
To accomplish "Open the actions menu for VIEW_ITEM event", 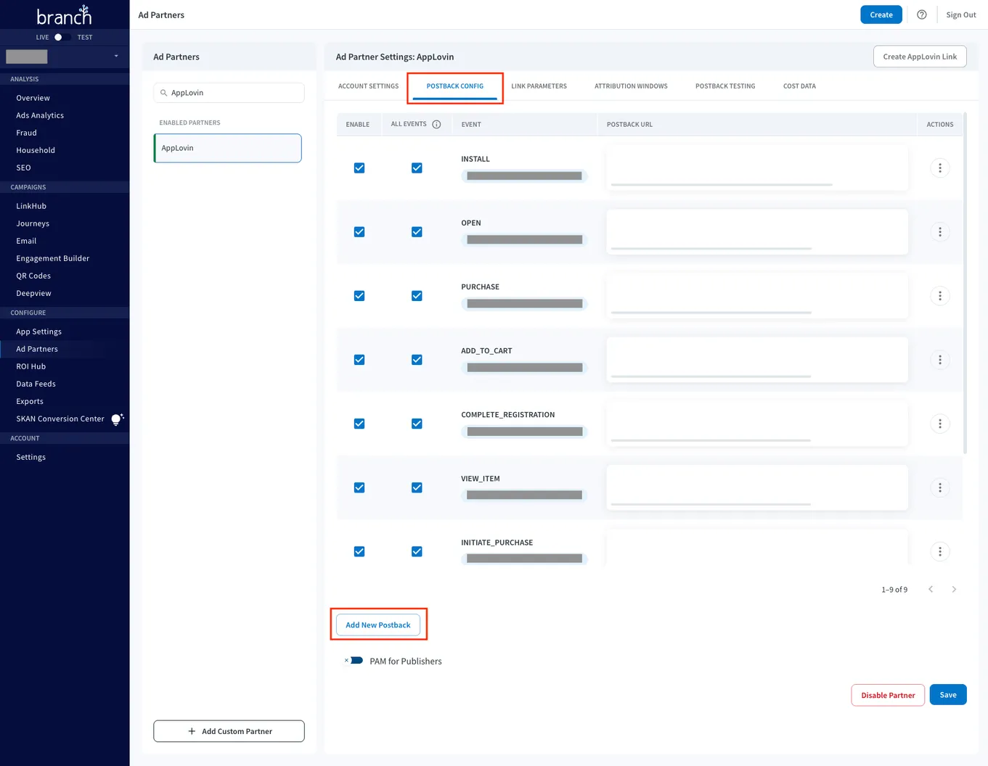I will pyautogui.click(x=940, y=487).
